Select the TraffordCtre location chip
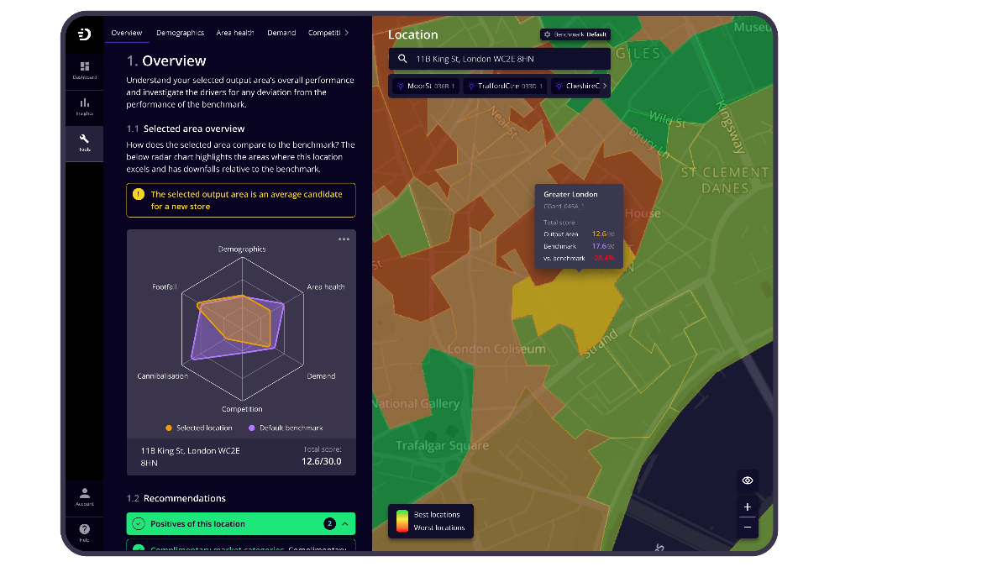The image size is (1008, 567). pyautogui.click(x=505, y=86)
